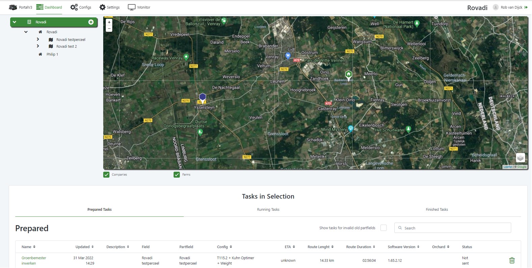Click the Status column header

coord(467,247)
